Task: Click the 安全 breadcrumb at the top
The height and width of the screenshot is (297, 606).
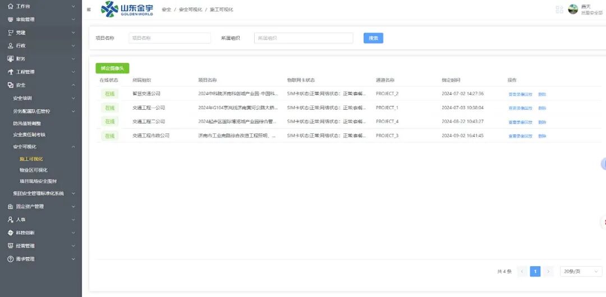Action: coord(166,10)
